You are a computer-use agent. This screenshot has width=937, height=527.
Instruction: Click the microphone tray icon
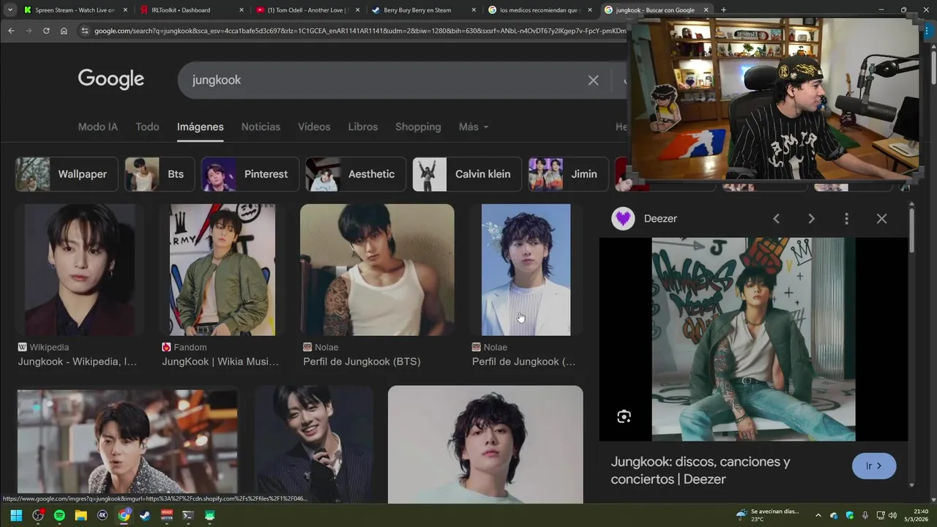click(x=865, y=515)
